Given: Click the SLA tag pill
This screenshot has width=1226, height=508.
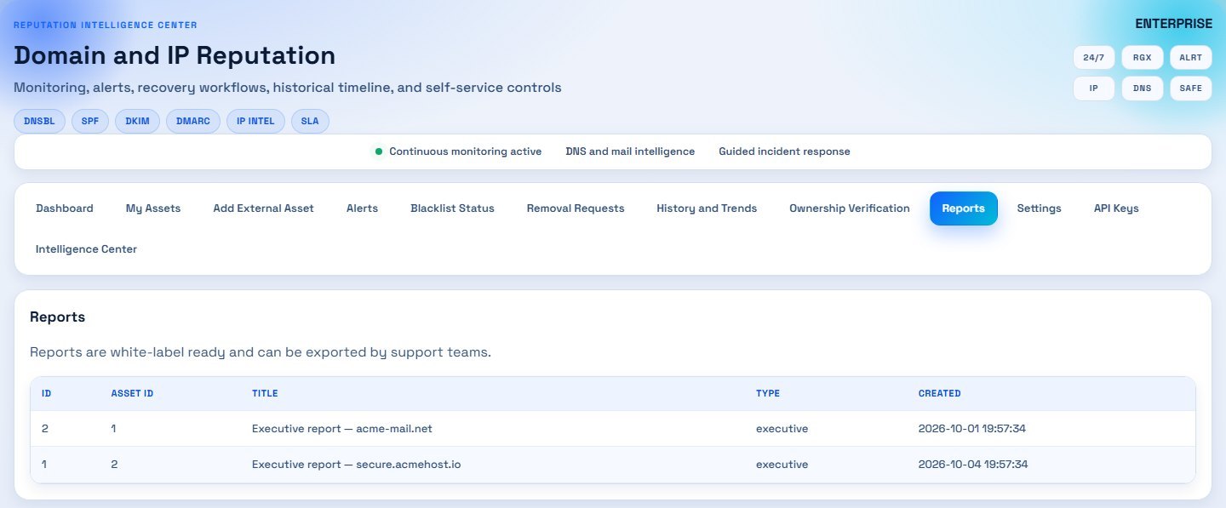Looking at the screenshot, I should point(310,122).
